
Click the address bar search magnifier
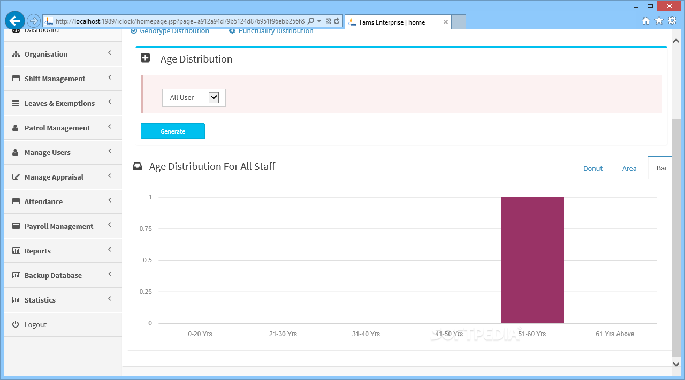311,21
